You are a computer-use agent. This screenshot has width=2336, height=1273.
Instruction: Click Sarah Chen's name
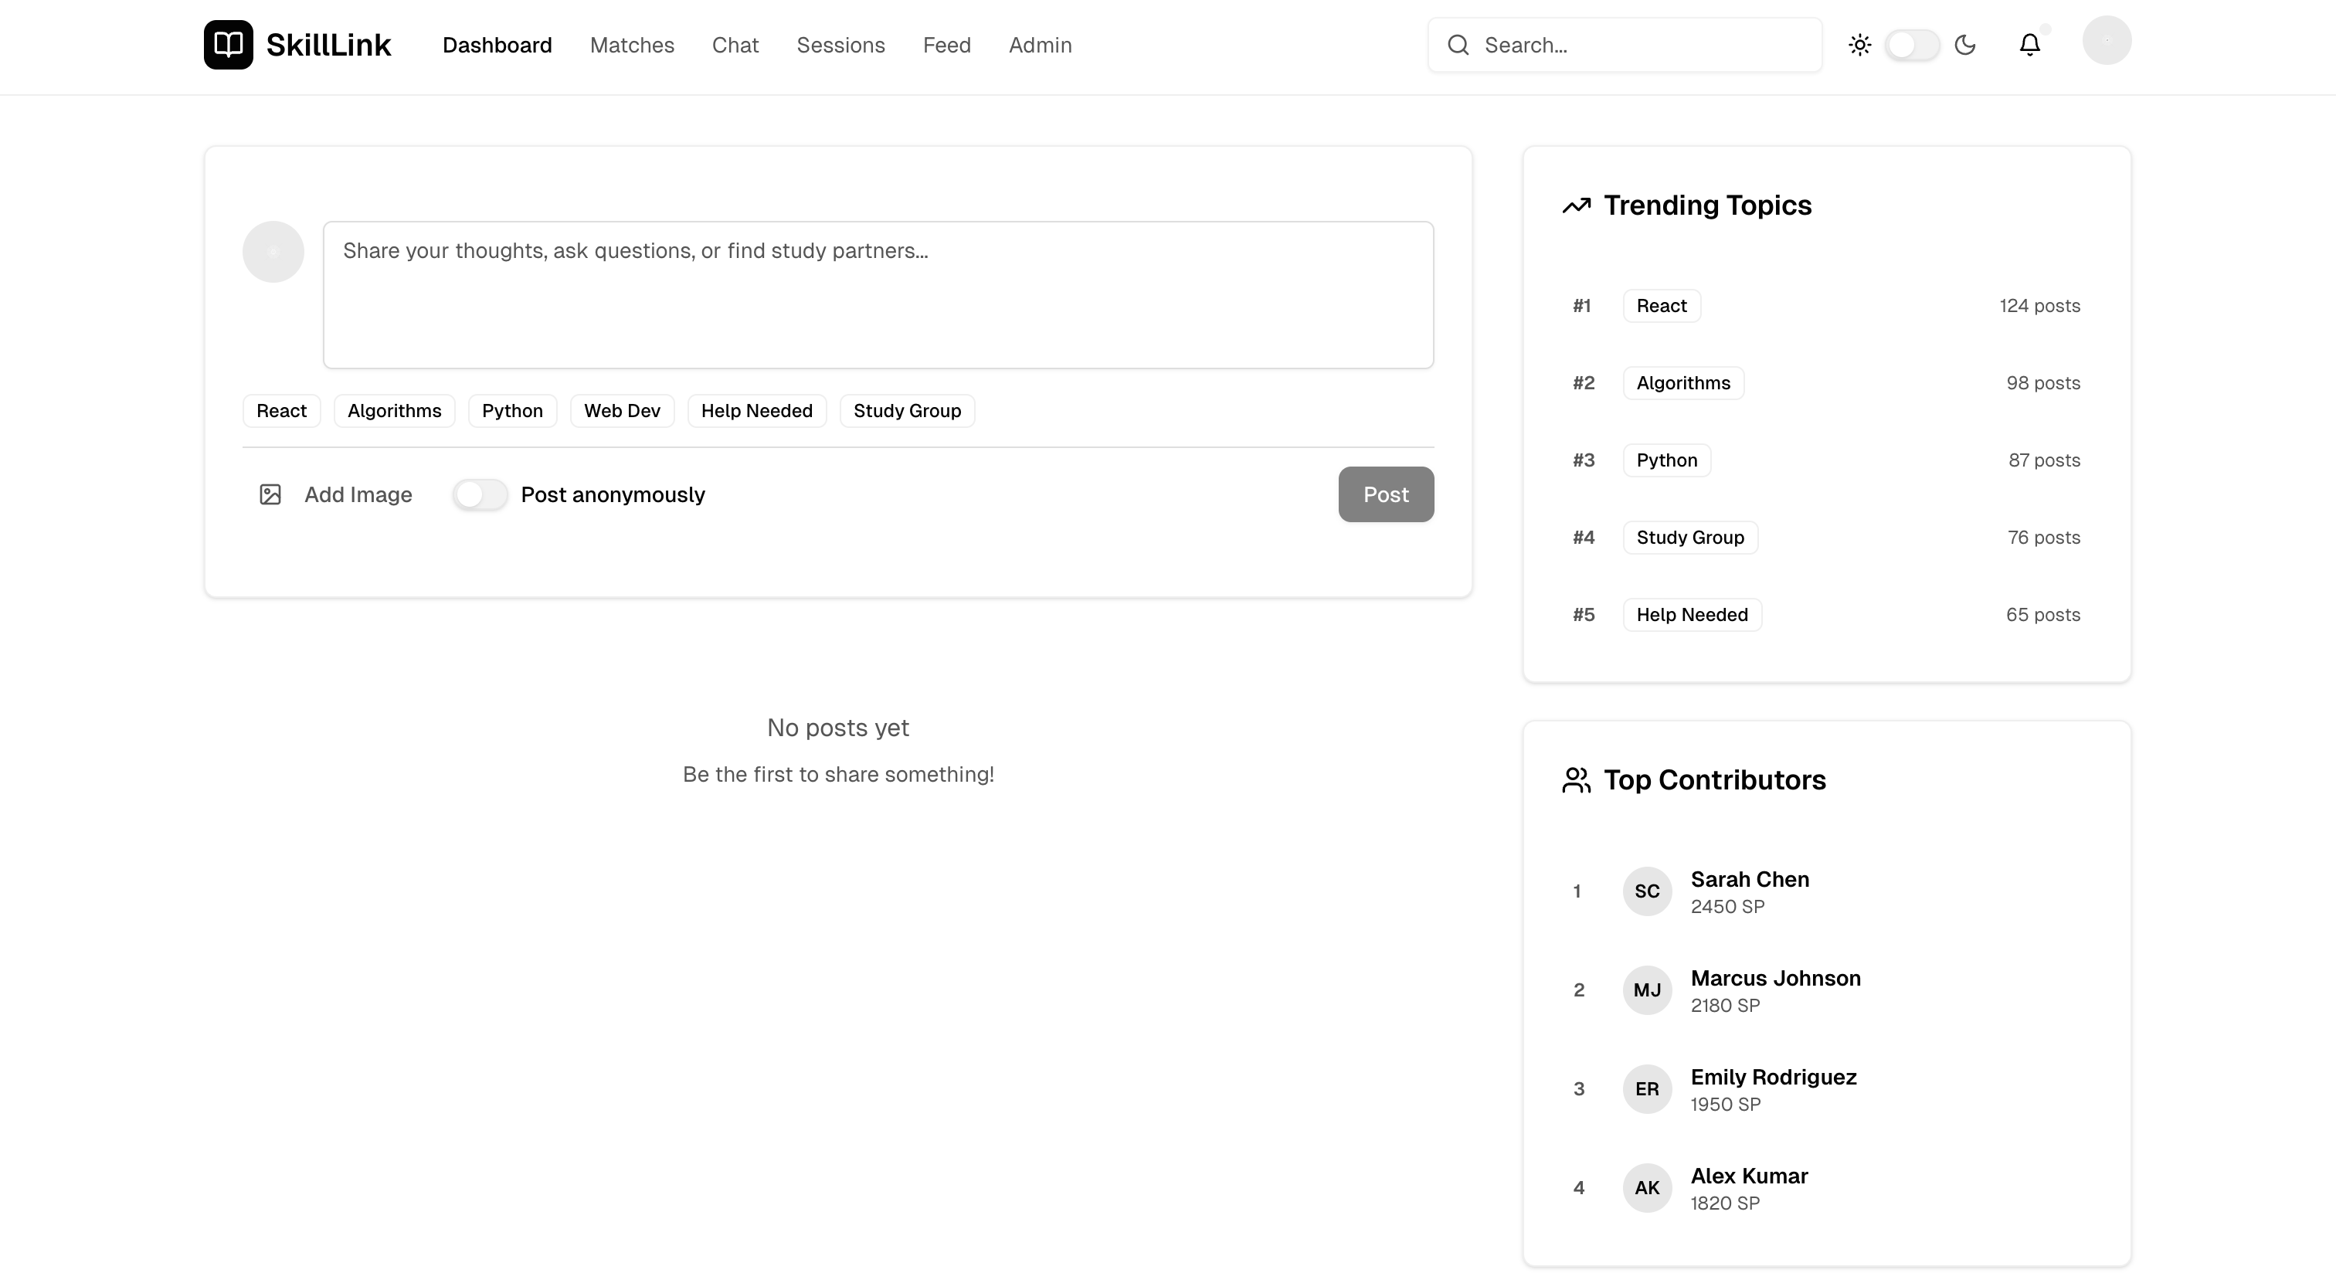[x=1749, y=880]
